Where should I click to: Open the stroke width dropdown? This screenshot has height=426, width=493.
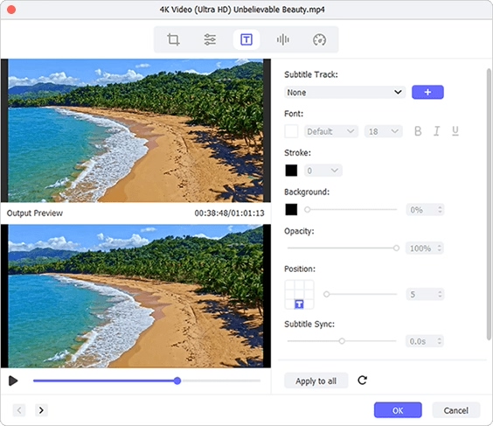click(x=323, y=171)
